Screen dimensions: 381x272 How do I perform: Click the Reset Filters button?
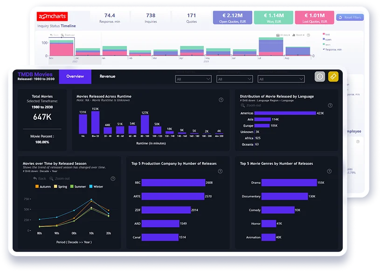click(x=350, y=17)
